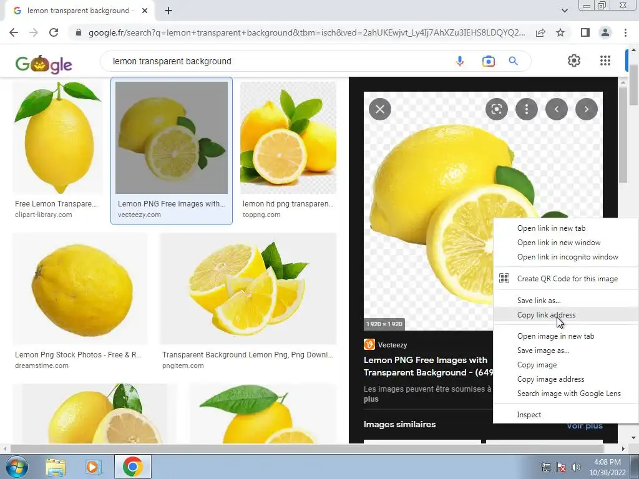Click the lemon hd png transparen... title
639x479 pixels.
tap(288, 204)
